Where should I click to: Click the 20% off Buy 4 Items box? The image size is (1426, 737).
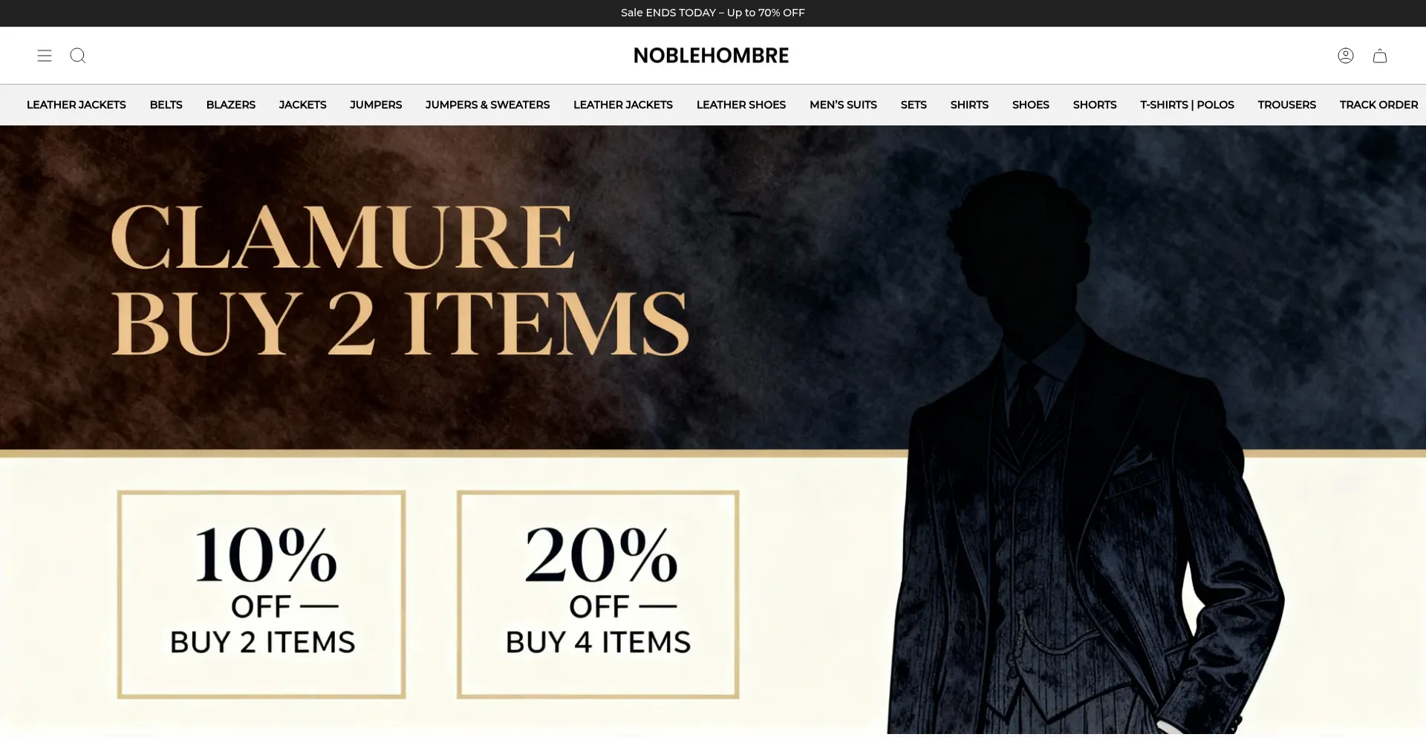tap(598, 594)
